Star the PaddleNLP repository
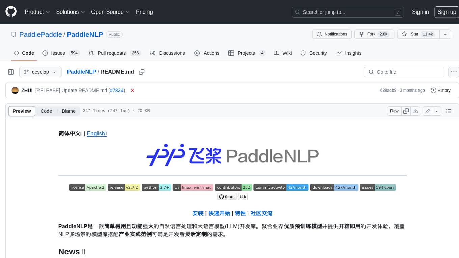Viewport: 459px width, 258px height. point(418,34)
